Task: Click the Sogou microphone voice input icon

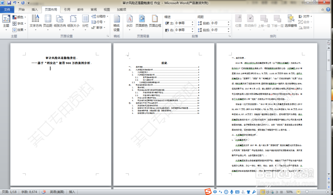Action: point(232,192)
